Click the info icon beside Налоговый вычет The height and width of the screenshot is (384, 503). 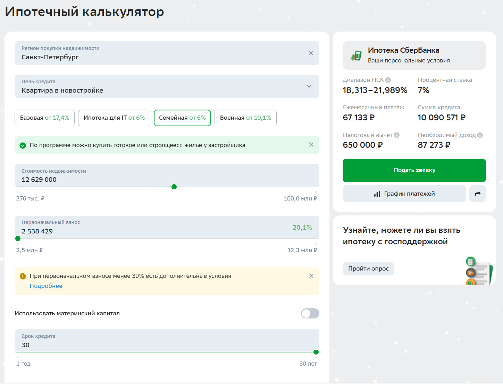(396, 135)
